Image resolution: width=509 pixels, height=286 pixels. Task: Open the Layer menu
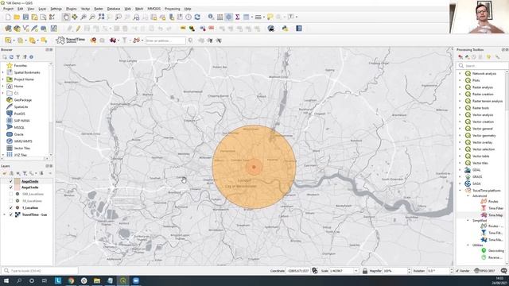pos(42,9)
